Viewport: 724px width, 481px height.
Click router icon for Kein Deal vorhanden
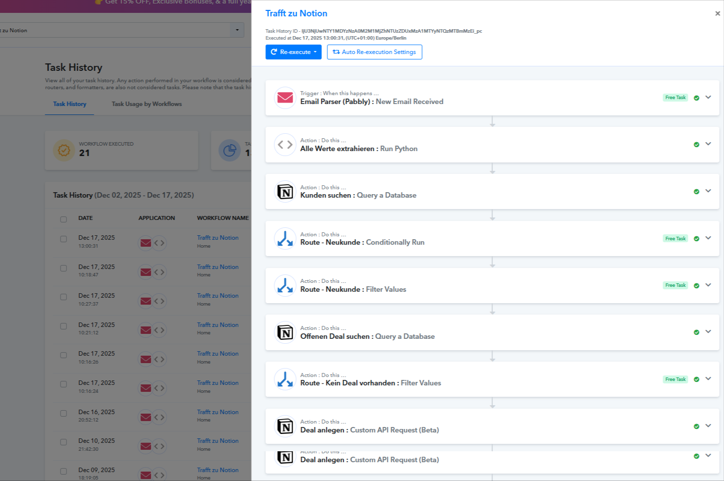285,379
